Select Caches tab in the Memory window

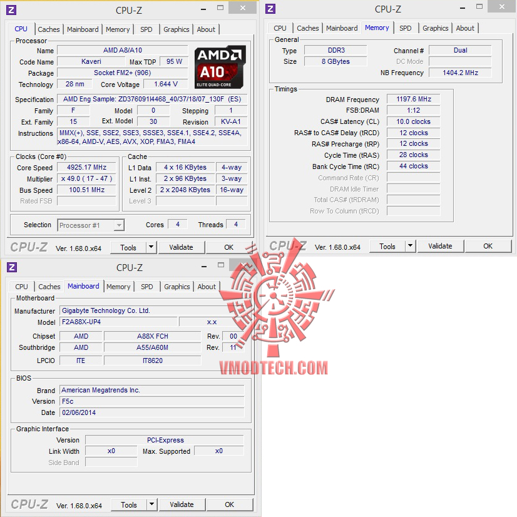tap(307, 28)
